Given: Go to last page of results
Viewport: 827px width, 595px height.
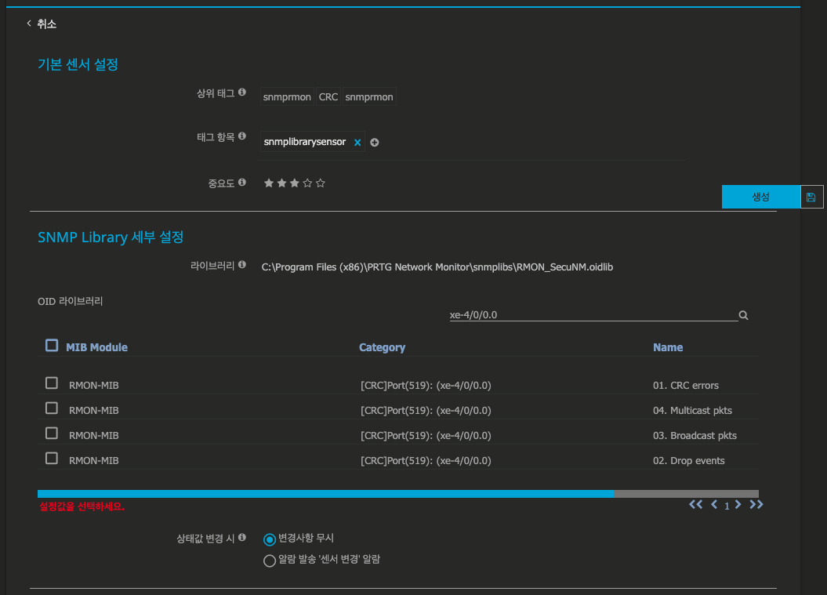Looking at the screenshot, I should pyautogui.click(x=756, y=505).
